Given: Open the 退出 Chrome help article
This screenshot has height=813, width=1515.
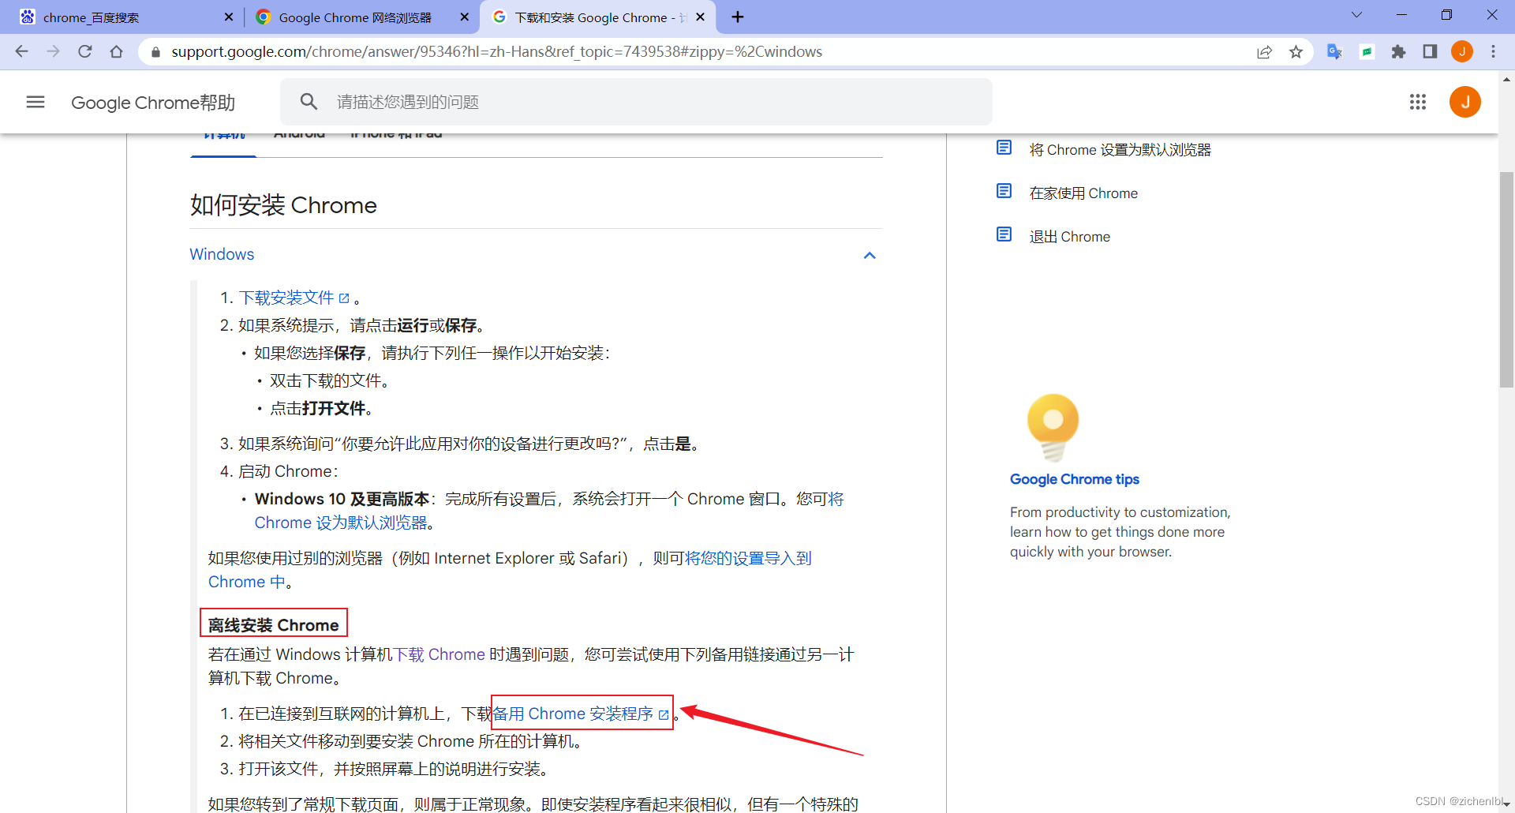Looking at the screenshot, I should [x=1069, y=236].
